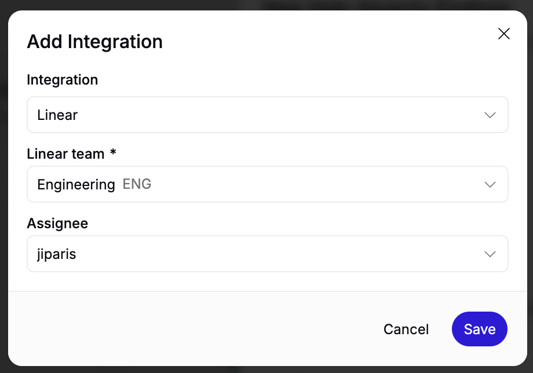Viewport: 533px width, 373px height.
Task: Open the Integration combo box showing Linear
Action: (268, 115)
